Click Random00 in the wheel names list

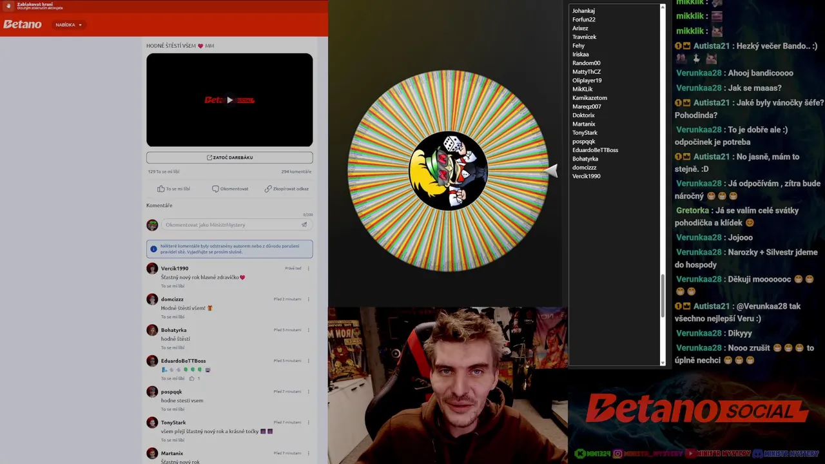point(587,63)
